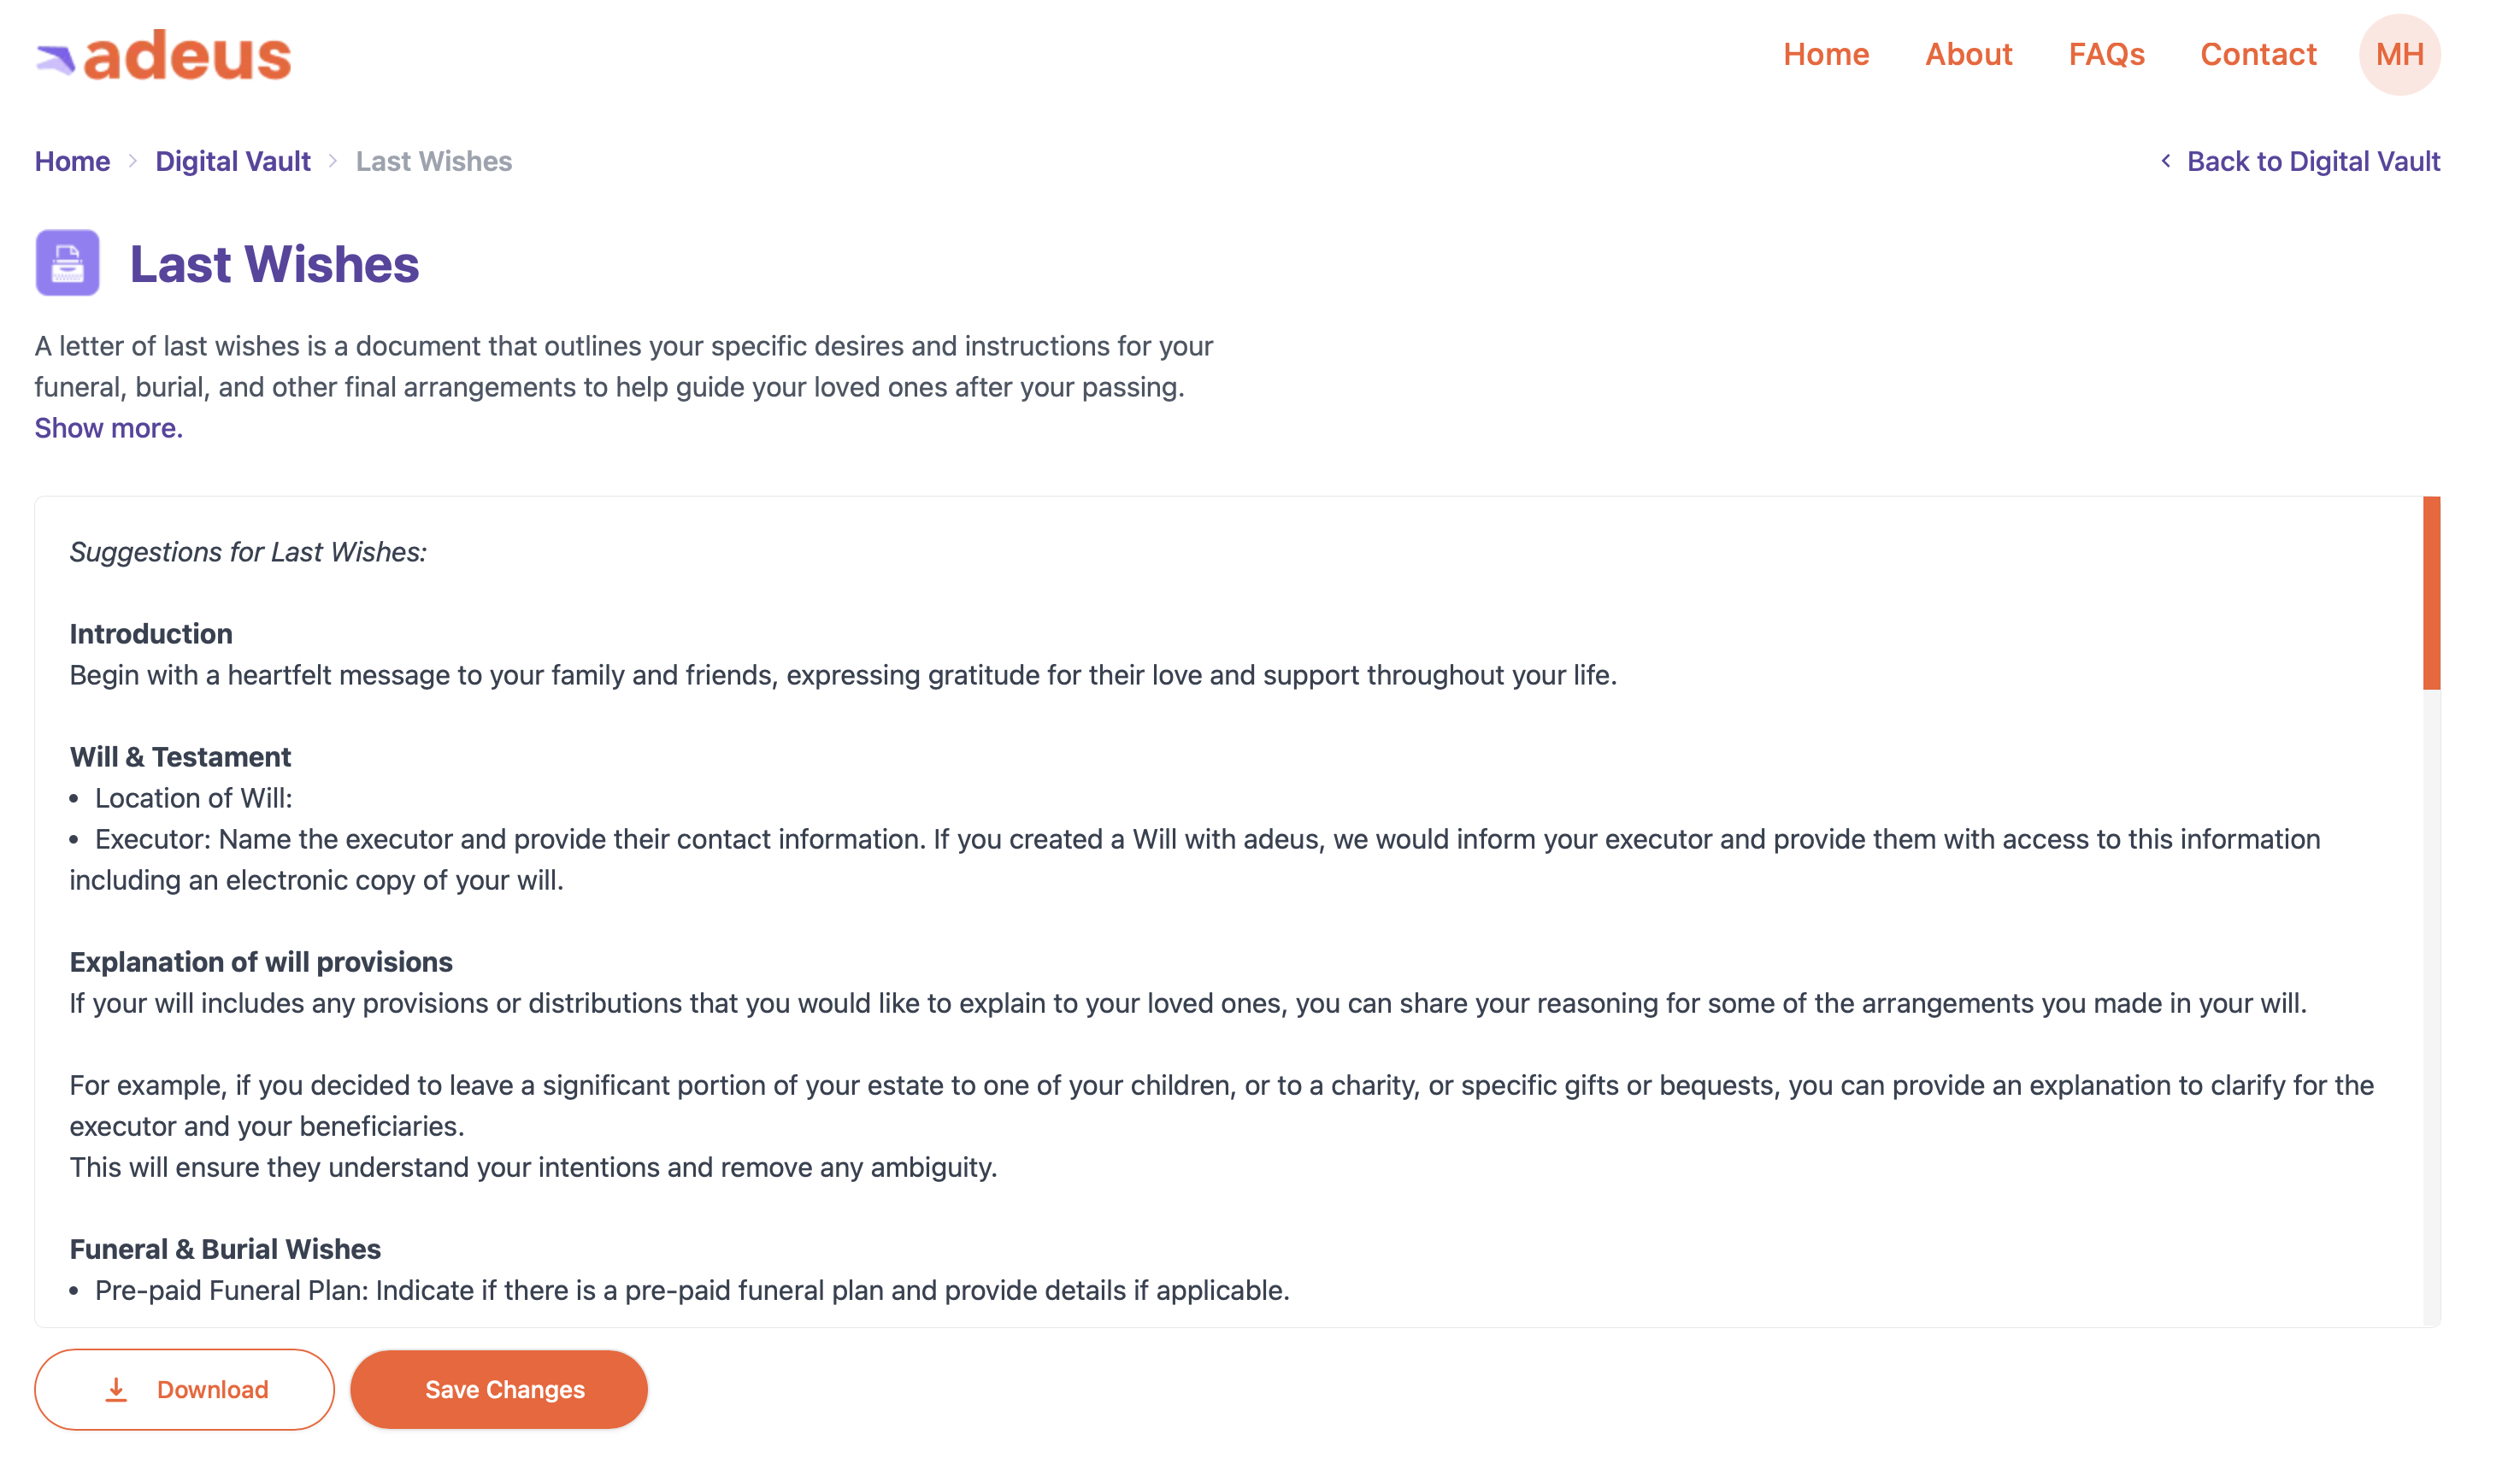The height and width of the screenshot is (1458, 2520).
Task: Click the download arrow icon
Action: point(116,1389)
